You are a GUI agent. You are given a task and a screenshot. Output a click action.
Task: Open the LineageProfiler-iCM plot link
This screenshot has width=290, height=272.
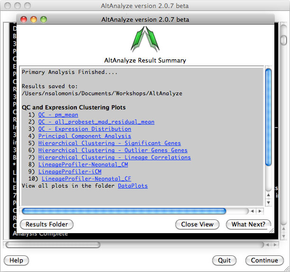[x=70, y=172]
